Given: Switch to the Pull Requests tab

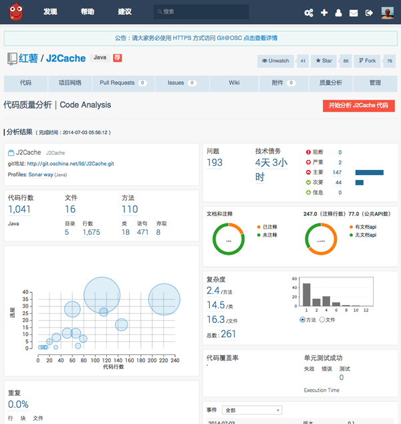Looking at the screenshot, I should tap(123, 83).
